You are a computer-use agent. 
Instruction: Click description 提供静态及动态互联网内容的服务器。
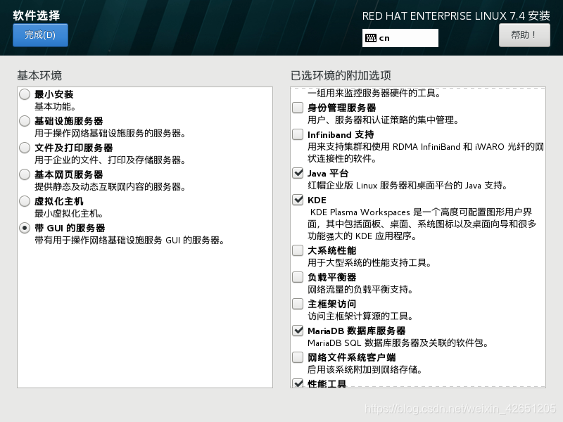pos(110,187)
